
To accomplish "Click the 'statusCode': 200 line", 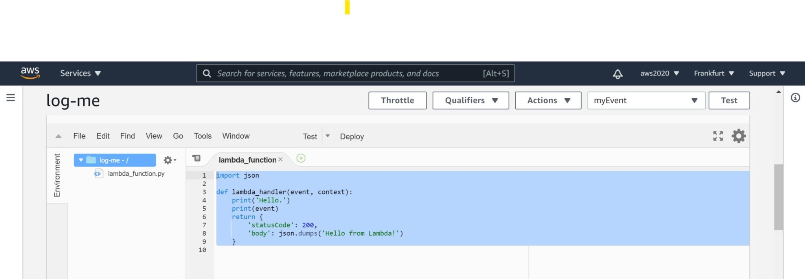I will click(x=282, y=225).
